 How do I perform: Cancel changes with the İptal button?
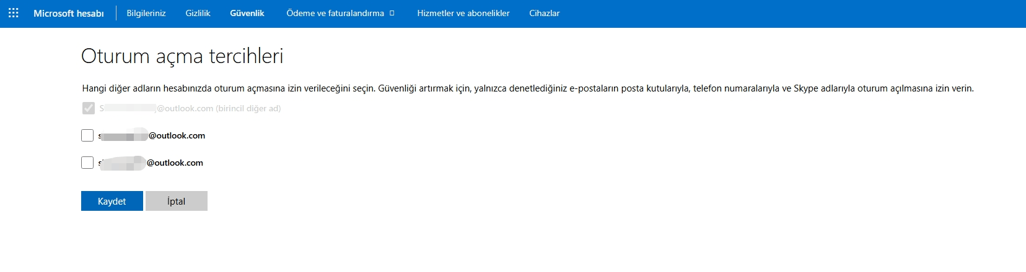[177, 201]
